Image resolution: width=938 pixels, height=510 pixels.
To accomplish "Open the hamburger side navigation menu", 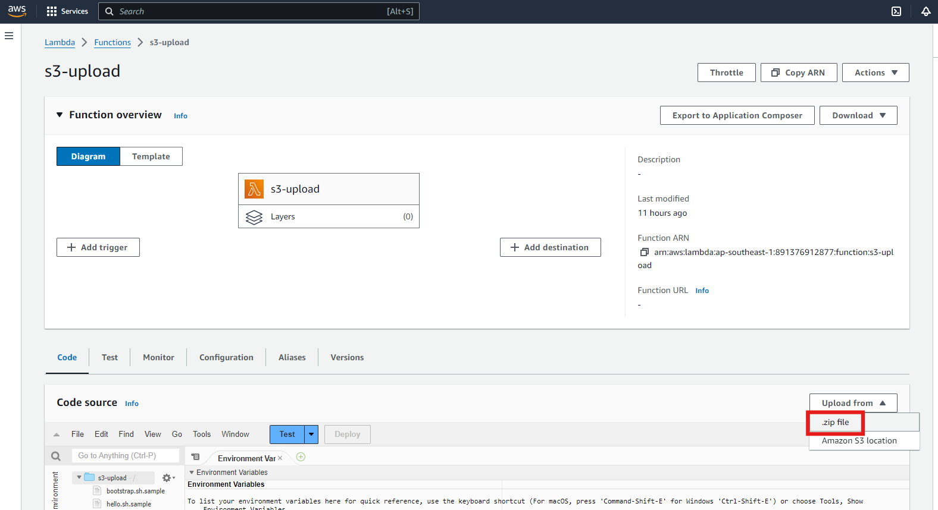I will coord(9,36).
